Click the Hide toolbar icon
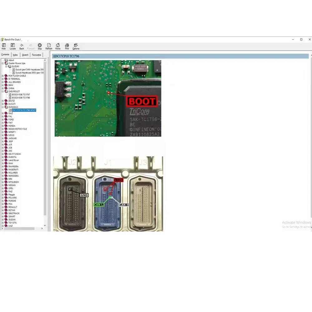The image size is (312, 312). point(4,46)
